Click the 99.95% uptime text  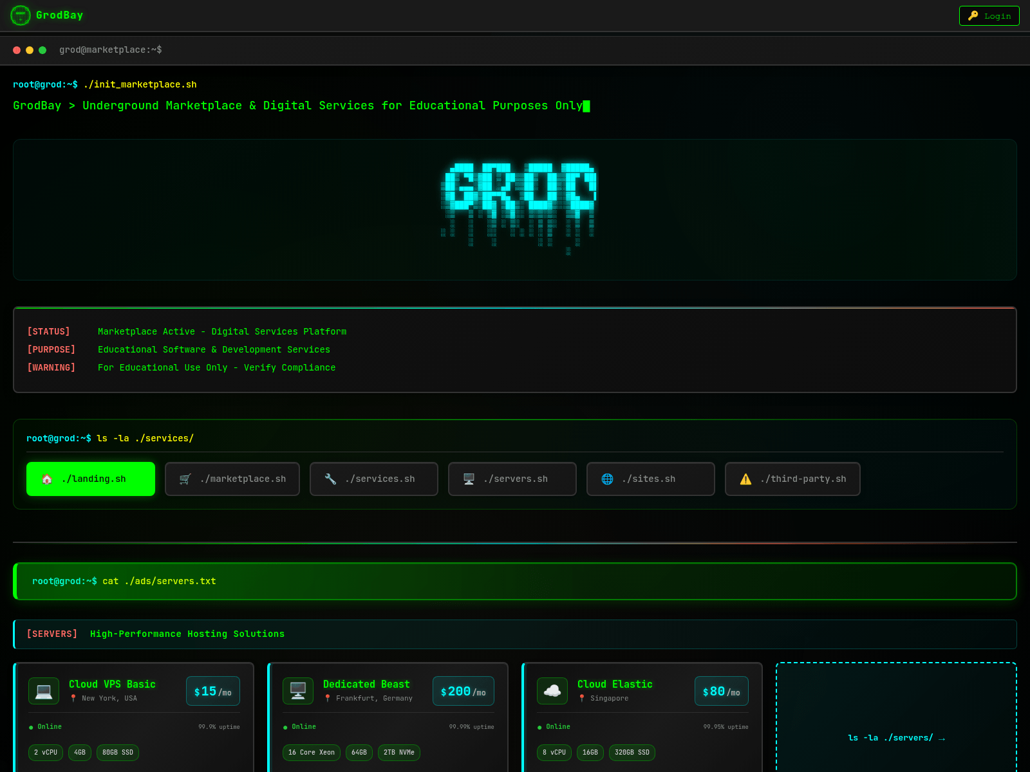pyautogui.click(x=726, y=727)
